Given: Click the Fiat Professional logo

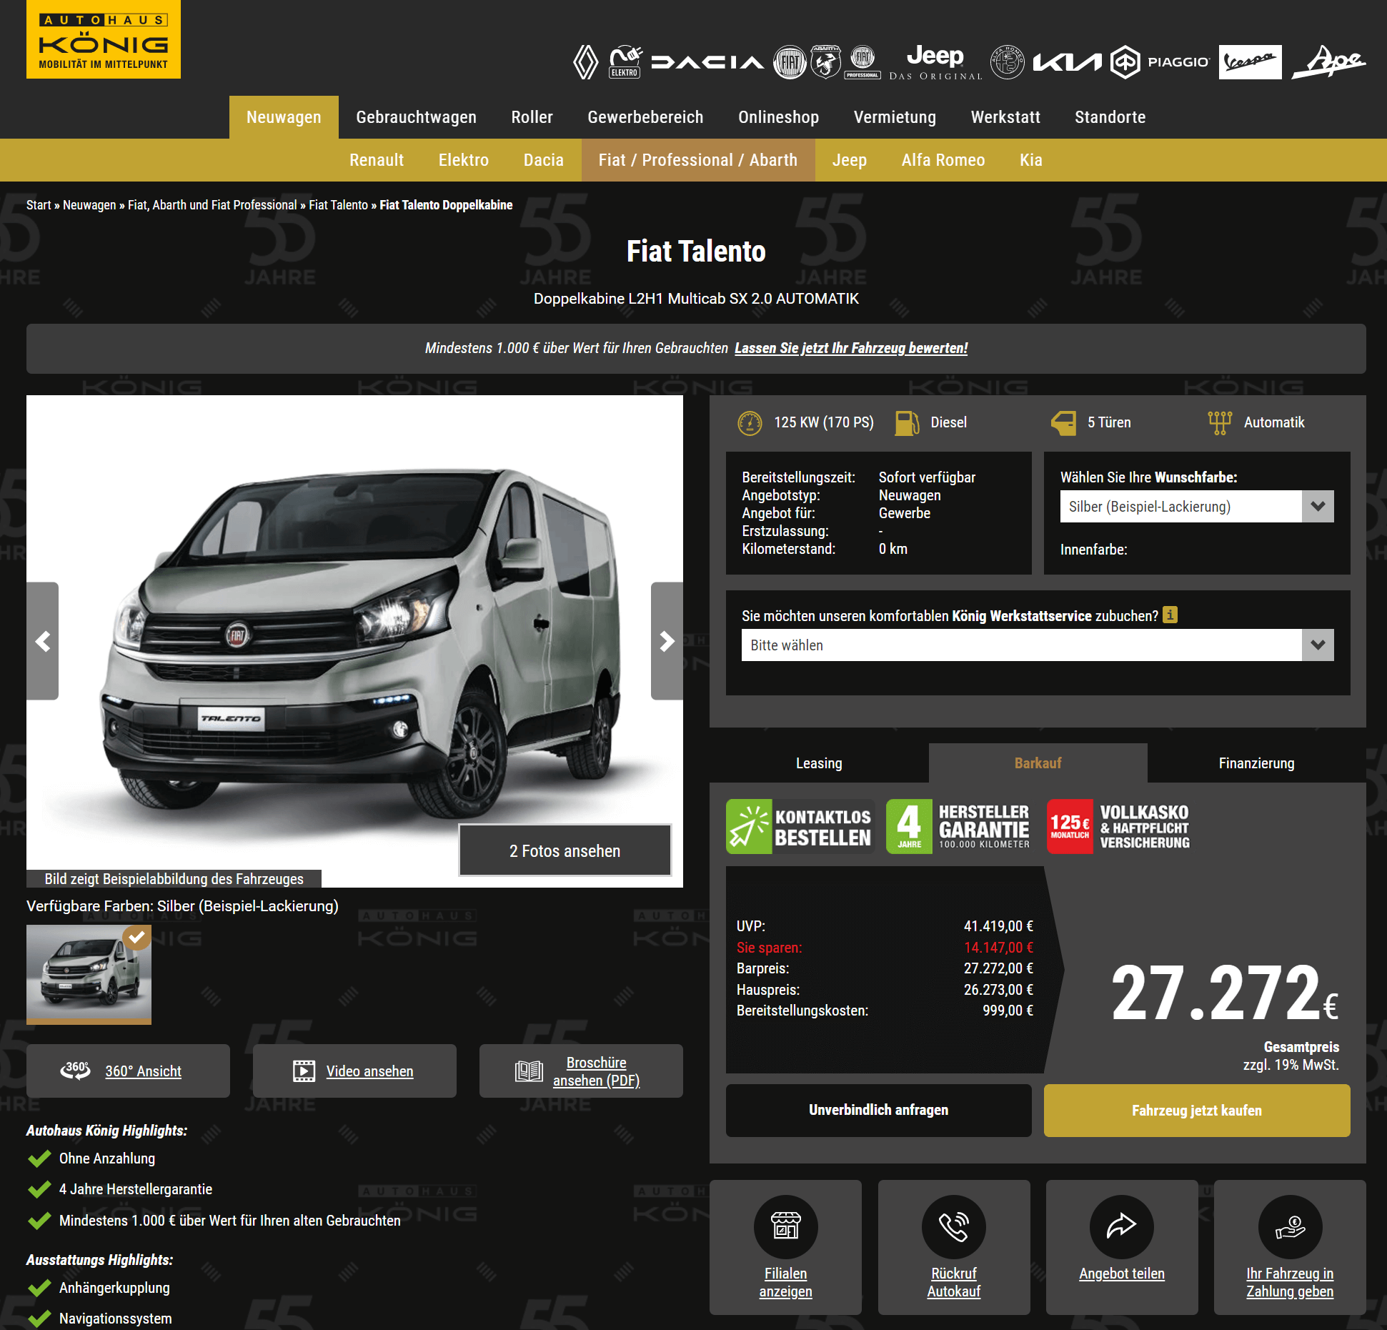Looking at the screenshot, I should 862,62.
